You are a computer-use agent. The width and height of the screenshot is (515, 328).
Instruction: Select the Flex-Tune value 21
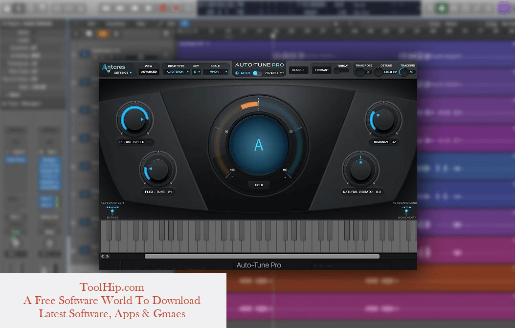170,192
